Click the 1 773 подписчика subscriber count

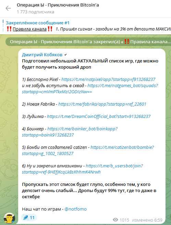[x=35, y=12]
